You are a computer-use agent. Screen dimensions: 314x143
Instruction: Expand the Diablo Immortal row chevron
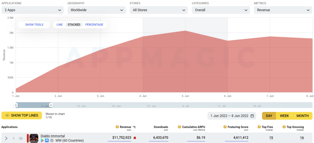pos(6,138)
